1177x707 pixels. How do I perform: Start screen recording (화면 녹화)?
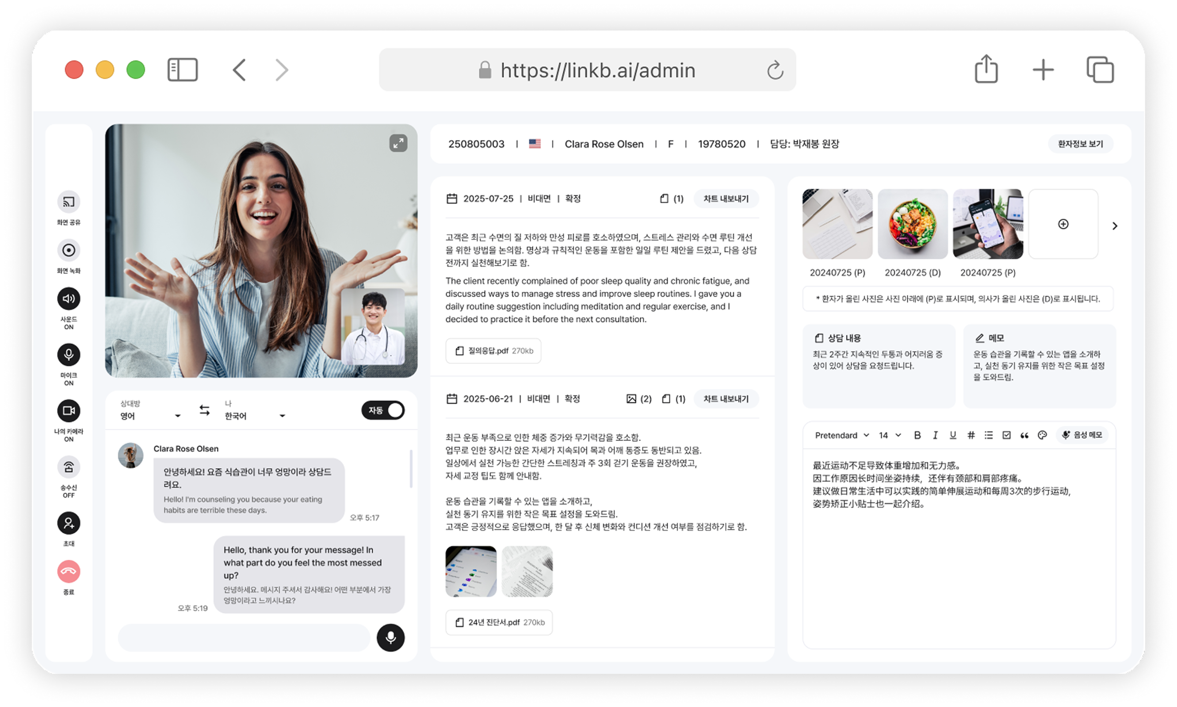[69, 250]
